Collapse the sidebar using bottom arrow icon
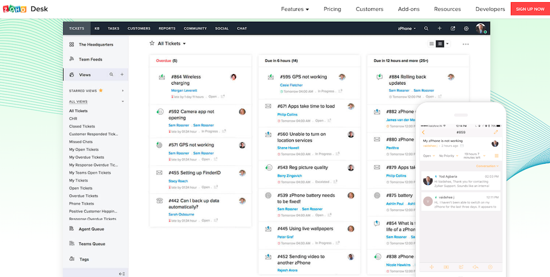The image size is (550, 277). click(x=122, y=274)
